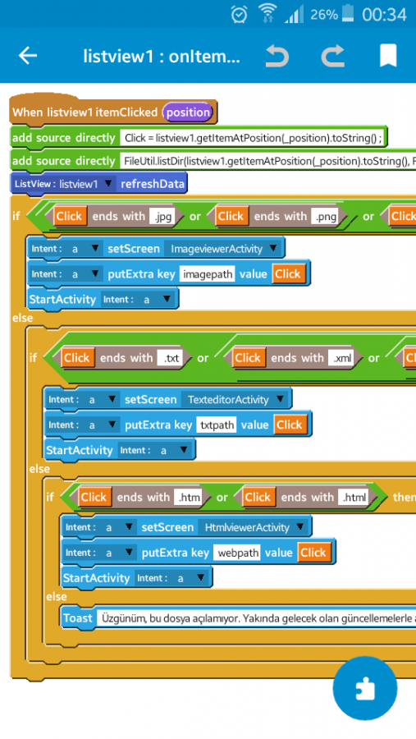
Task: Open ImageviewerActivity screen dropdown
Action: [222, 248]
